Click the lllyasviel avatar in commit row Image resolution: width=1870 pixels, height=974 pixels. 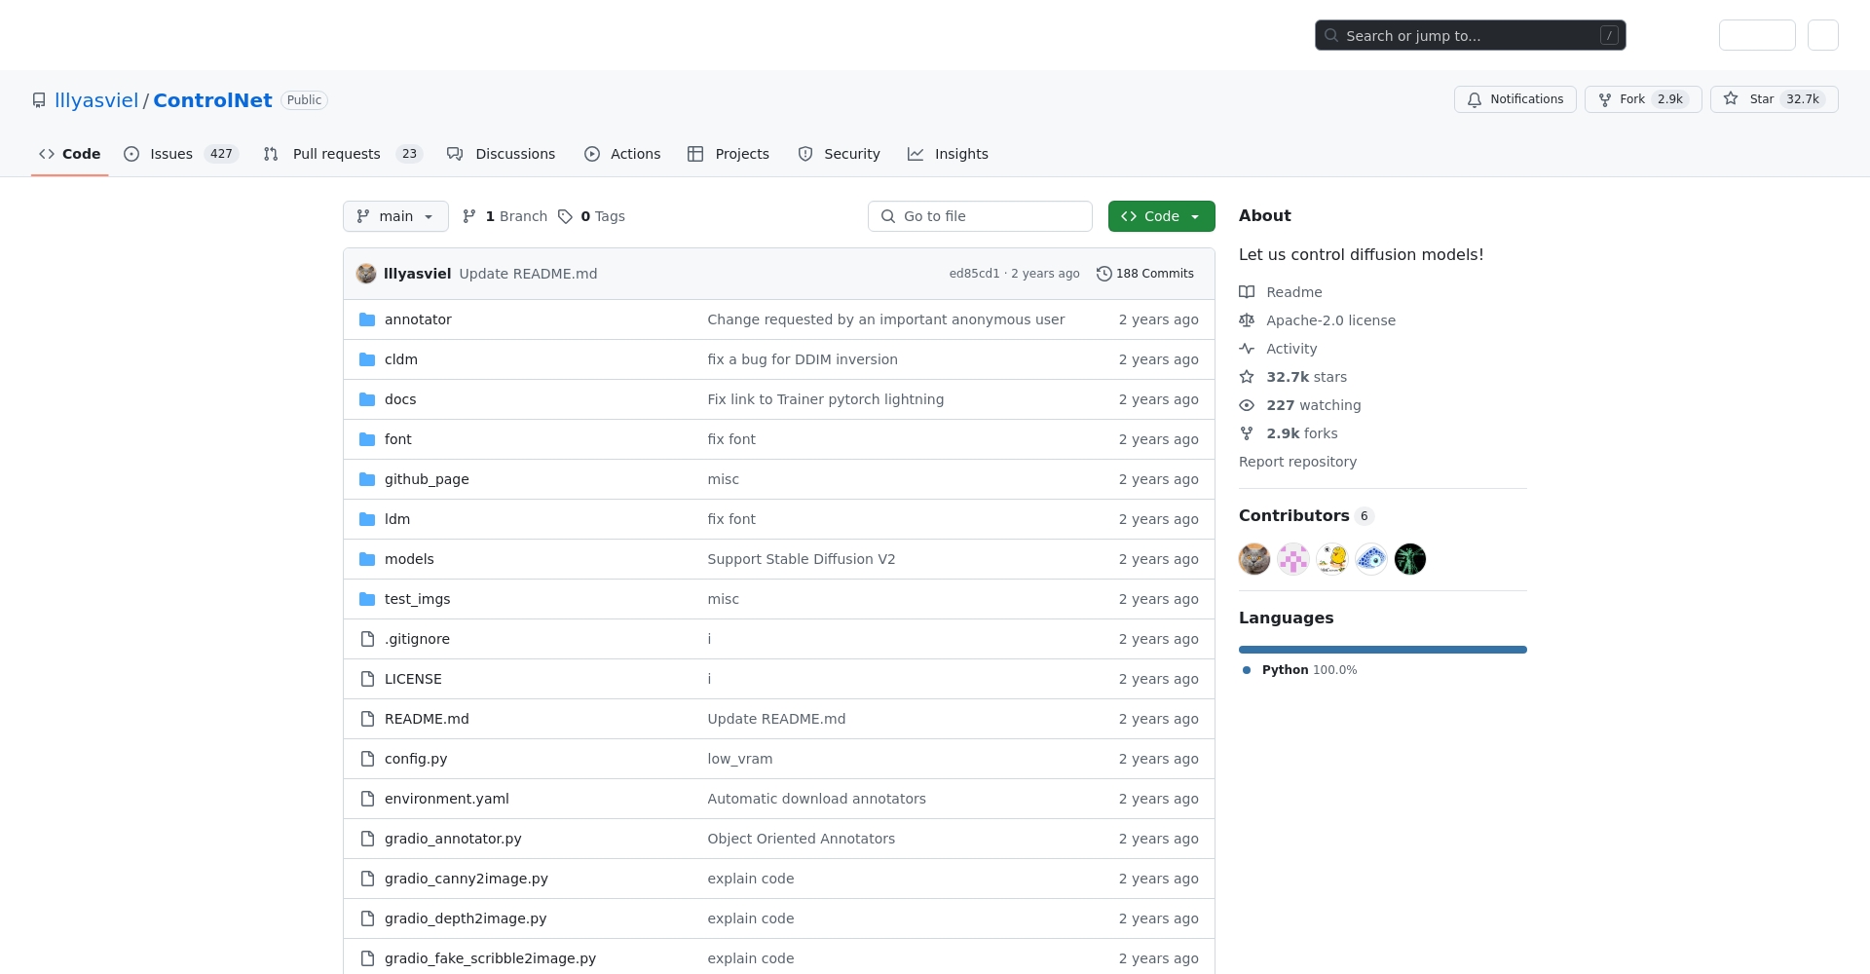pos(366,274)
